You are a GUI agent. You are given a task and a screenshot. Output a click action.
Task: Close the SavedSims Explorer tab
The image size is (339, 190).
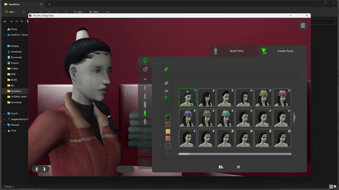[x=42, y=4]
